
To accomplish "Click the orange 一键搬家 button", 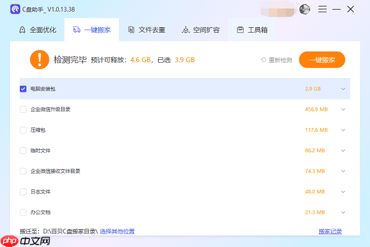I will click(322, 60).
